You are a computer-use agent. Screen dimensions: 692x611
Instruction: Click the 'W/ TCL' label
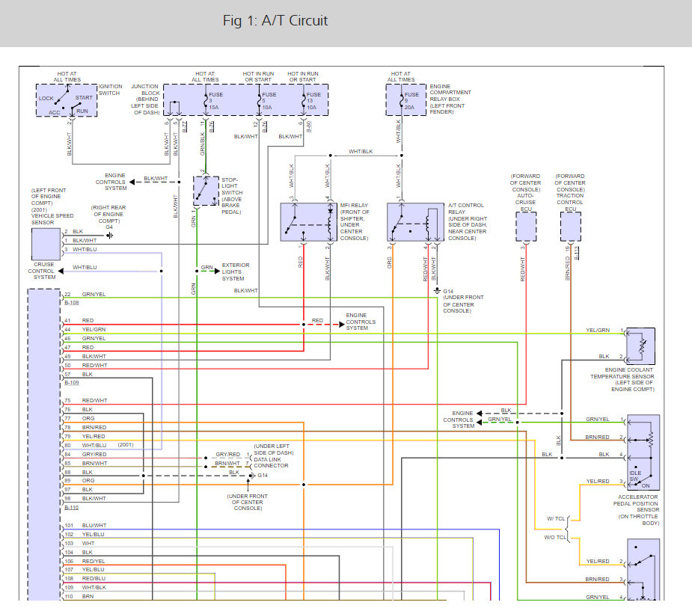(x=556, y=519)
